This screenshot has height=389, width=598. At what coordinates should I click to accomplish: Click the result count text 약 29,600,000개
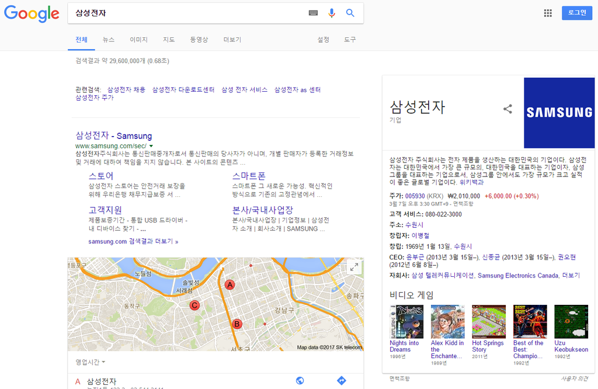click(x=124, y=61)
